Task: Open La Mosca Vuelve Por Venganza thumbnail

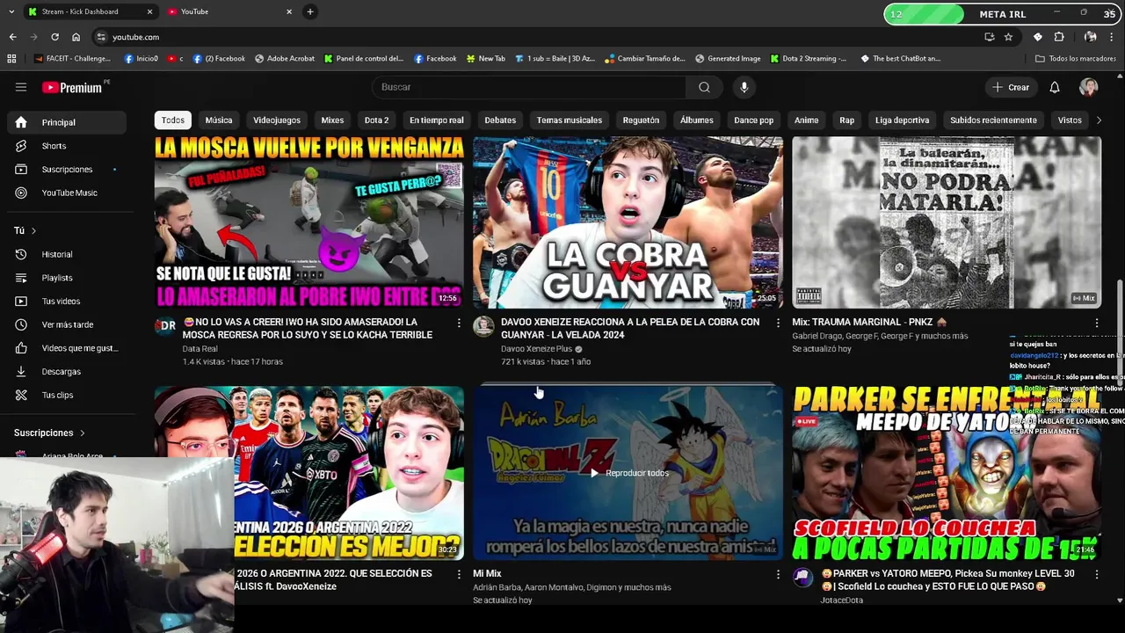Action: tap(308, 222)
